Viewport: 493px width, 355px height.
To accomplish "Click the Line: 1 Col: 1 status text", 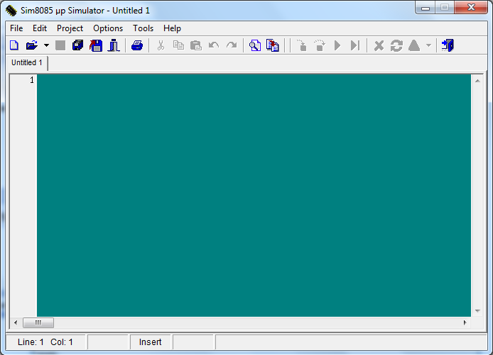I will 45,342.
